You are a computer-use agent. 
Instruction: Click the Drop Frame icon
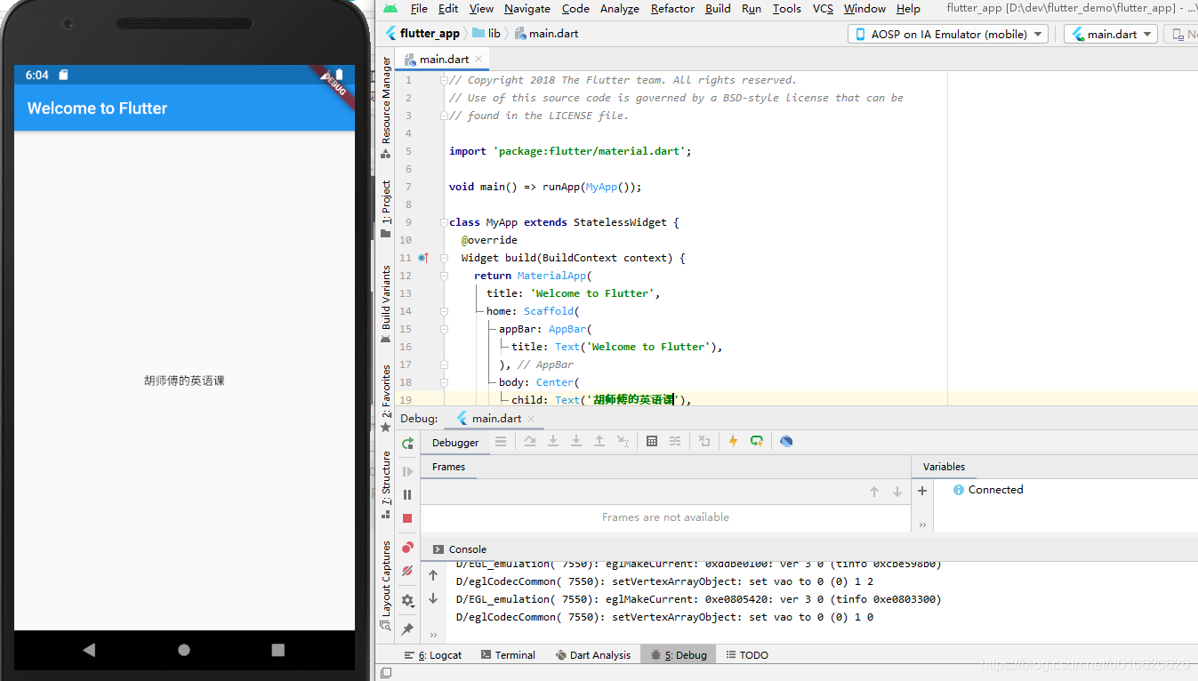pyautogui.click(x=704, y=441)
